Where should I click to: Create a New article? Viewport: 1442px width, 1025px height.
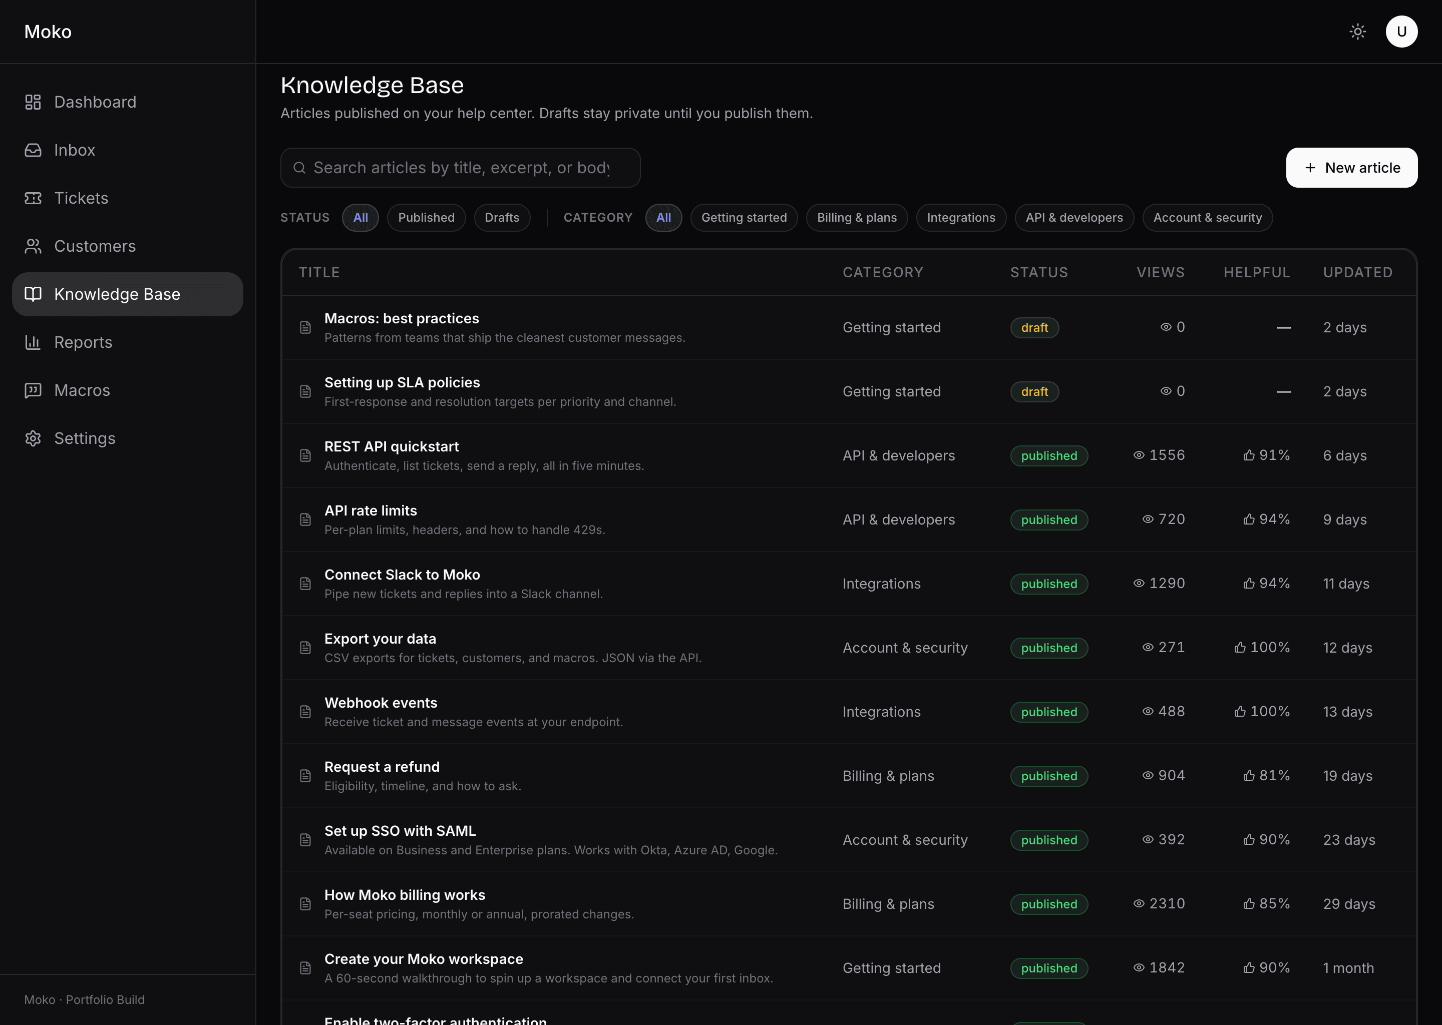pyautogui.click(x=1352, y=168)
